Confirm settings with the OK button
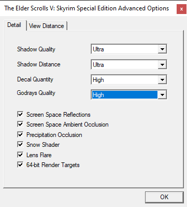Viewport: 187px width, 207px height. pyautogui.click(x=164, y=197)
